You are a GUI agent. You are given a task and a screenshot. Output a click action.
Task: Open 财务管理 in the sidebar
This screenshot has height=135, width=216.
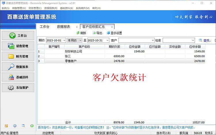pyautogui.click(x=18, y=56)
